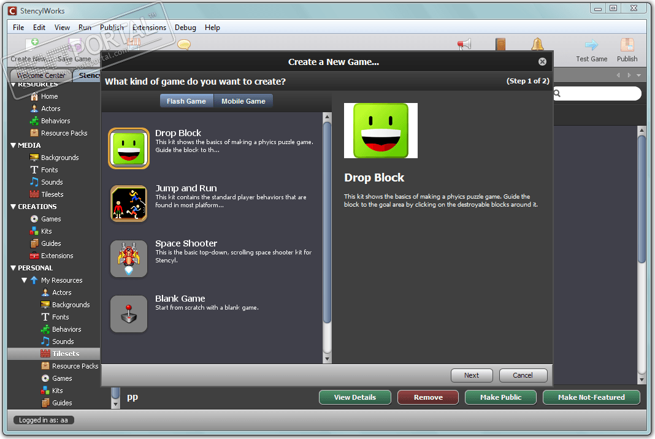Click the Fonts icon under Media
This screenshot has height=439, width=655.
[x=34, y=170]
